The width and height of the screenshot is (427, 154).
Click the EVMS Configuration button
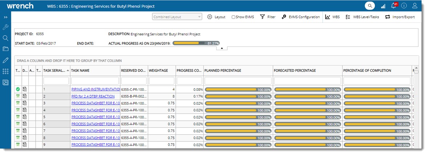tap(301, 17)
